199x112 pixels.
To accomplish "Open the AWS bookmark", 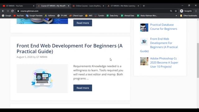I will click(x=89, y=16).
